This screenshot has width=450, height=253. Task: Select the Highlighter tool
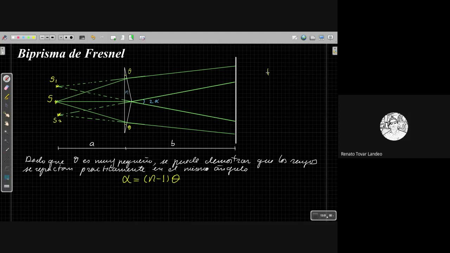pos(7,97)
